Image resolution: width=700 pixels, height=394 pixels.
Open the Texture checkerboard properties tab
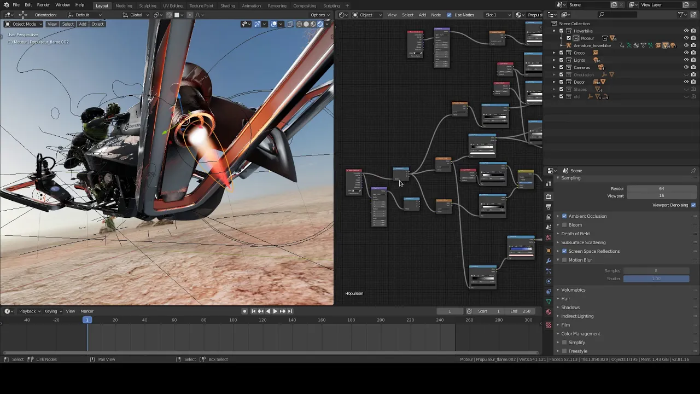pos(549,325)
